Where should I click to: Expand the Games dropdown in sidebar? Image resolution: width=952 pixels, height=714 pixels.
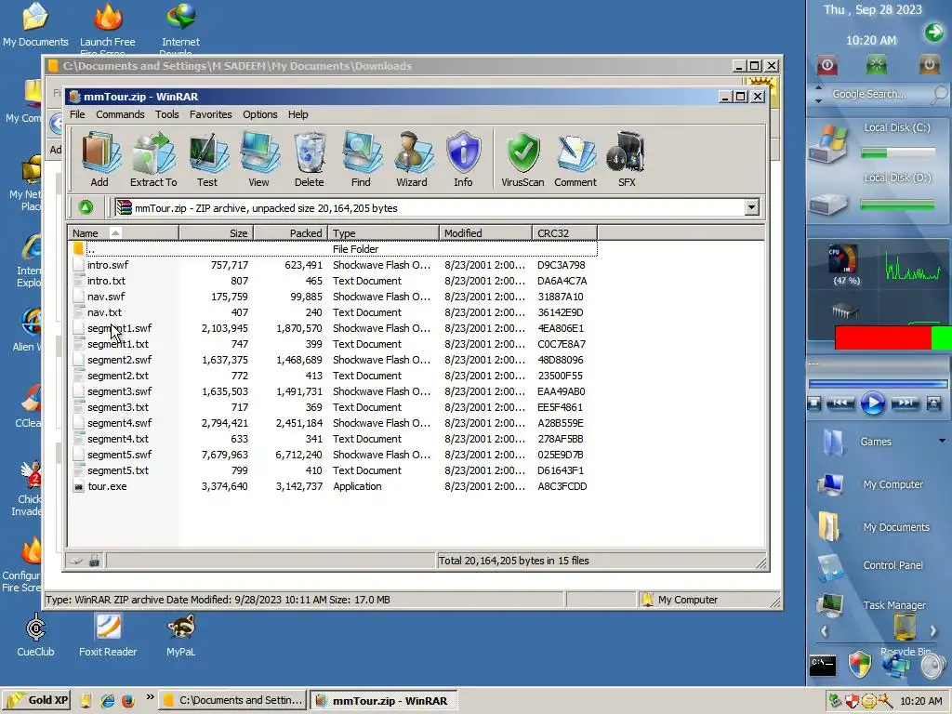tap(942, 442)
